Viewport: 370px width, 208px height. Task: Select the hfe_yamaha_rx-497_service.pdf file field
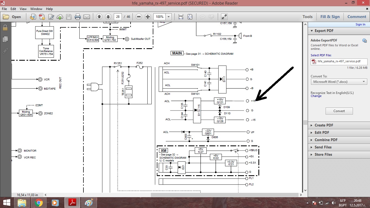click(x=339, y=61)
